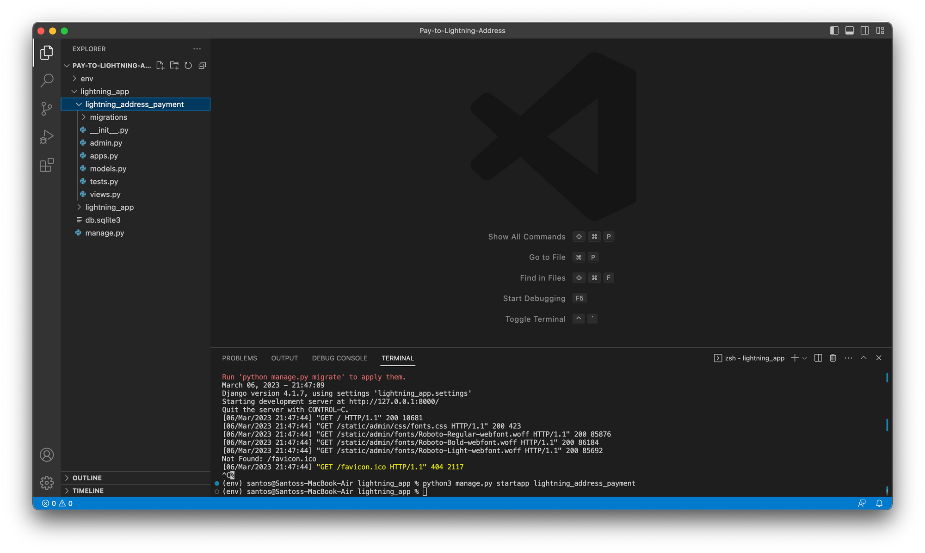
Task: Click the green fullscreen window button
Action: [x=65, y=31]
